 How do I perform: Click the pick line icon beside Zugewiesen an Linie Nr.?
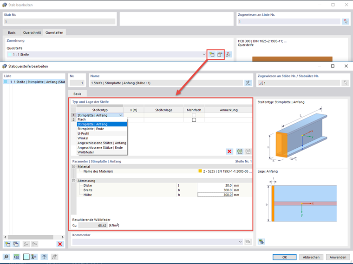click(346, 22)
